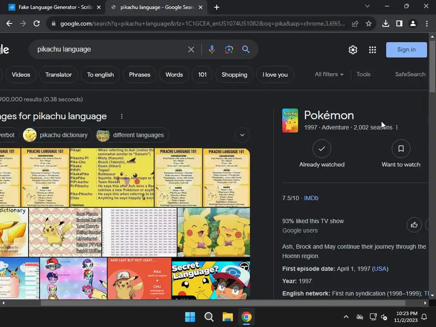Image resolution: width=436 pixels, height=327 pixels.
Task: Toggle the Chrome side panel icon
Action: pyautogui.click(x=399, y=24)
